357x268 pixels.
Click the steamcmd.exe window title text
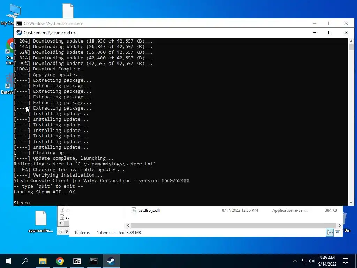[51, 33]
